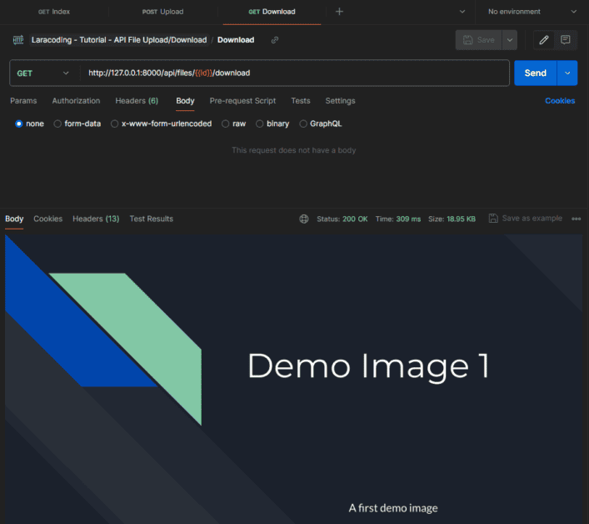Select the GET Download tab
This screenshot has height=524, width=589.
pos(272,12)
